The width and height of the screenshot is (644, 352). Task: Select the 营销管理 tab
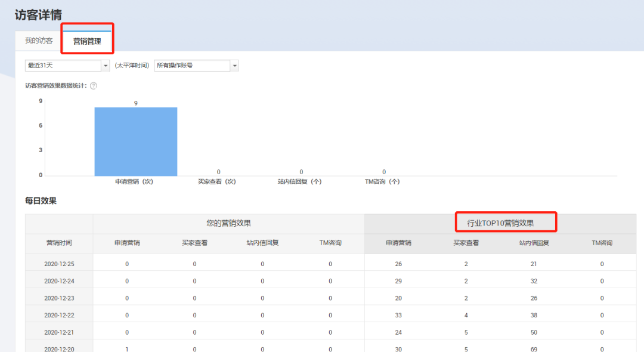[87, 41]
